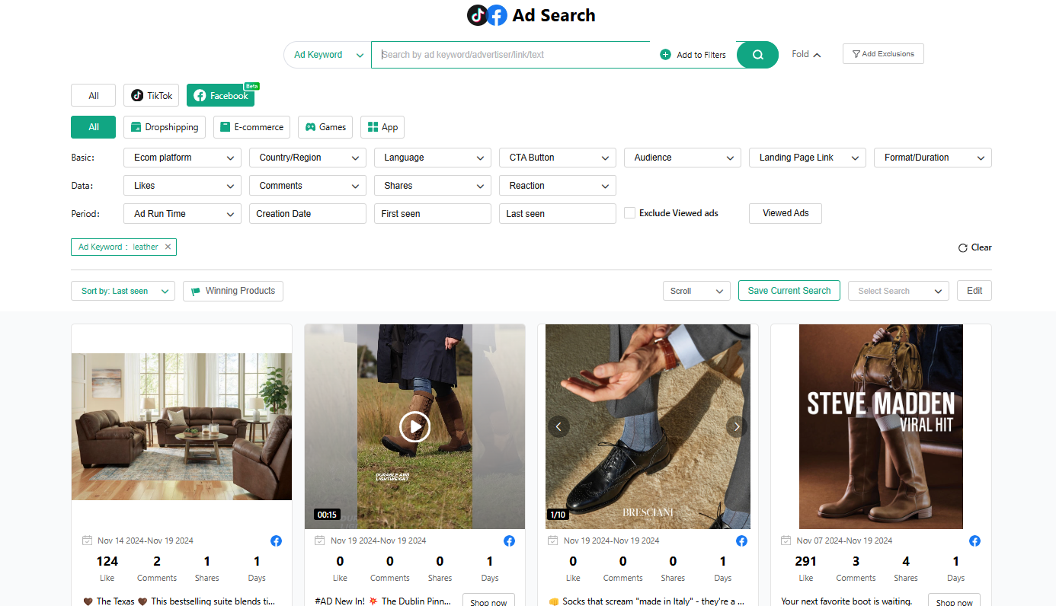The width and height of the screenshot is (1056, 606).
Task: Open the Texas leather sofa ad thumbnail
Action: (x=181, y=426)
